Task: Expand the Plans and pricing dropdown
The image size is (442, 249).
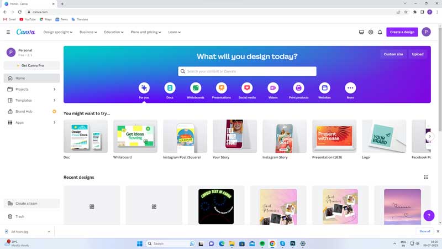Action: click(x=146, y=32)
